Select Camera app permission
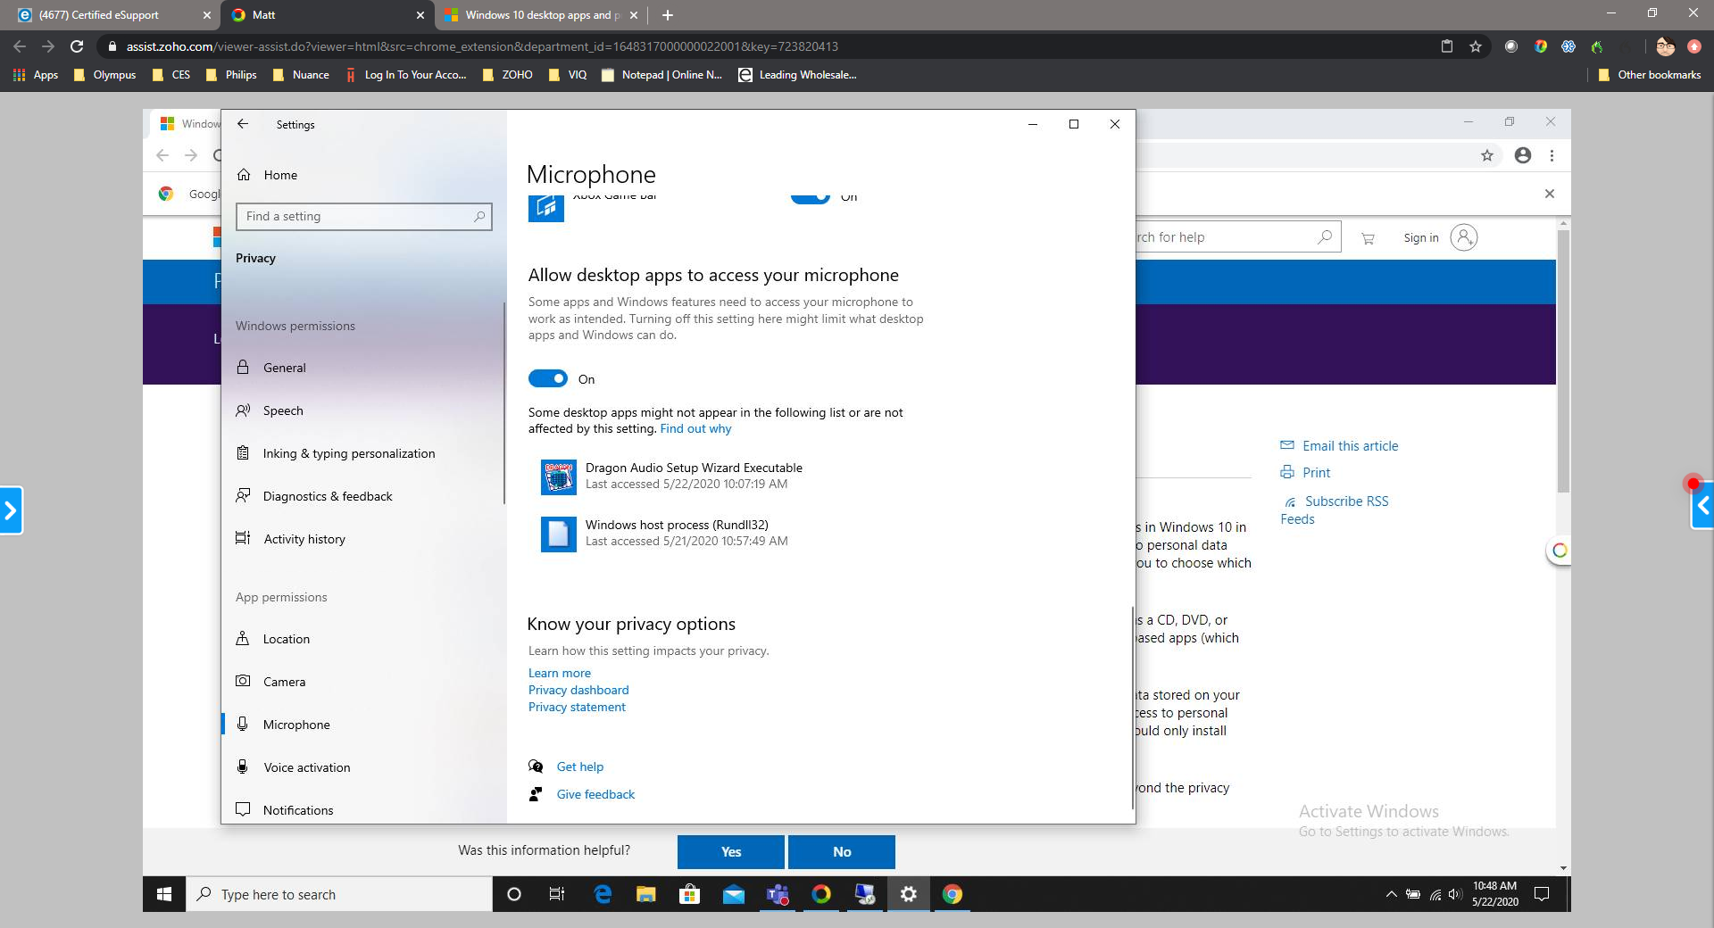This screenshot has height=928, width=1714. point(364,682)
